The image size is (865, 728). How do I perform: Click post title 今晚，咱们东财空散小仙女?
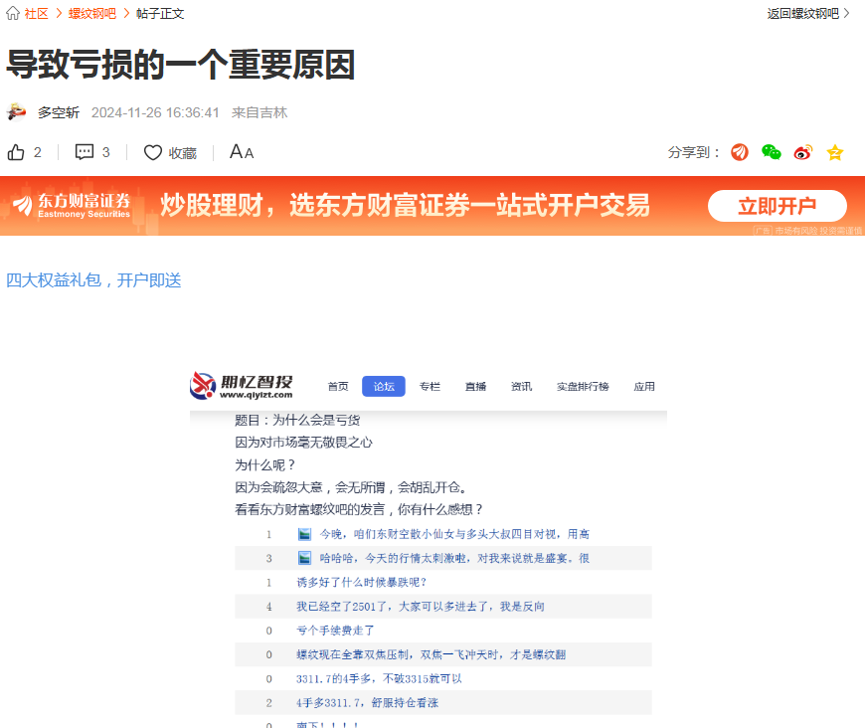[454, 534]
